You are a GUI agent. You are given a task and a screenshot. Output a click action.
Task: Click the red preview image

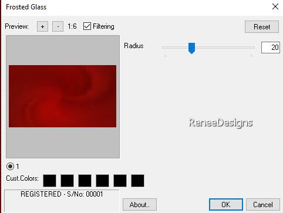click(62, 96)
